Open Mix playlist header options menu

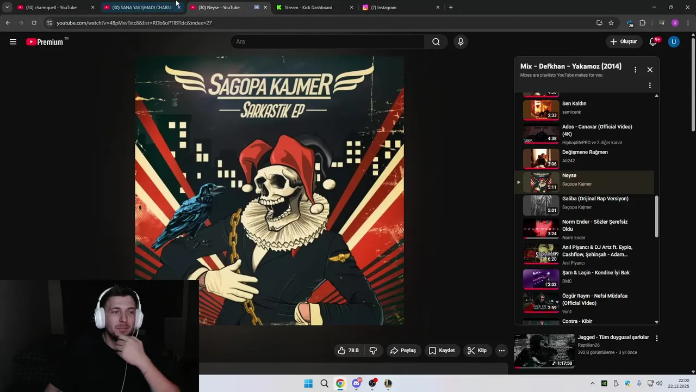tap(635, 70)
